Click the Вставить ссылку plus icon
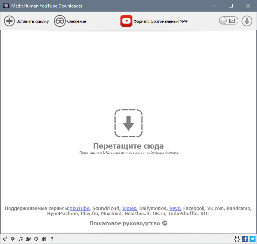 tap(9, 21)
